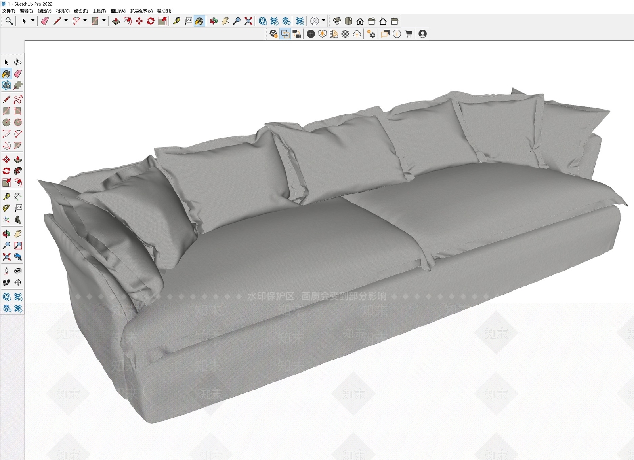Select the Zoom Window tool
634x460 pixels.
(18, 245)
